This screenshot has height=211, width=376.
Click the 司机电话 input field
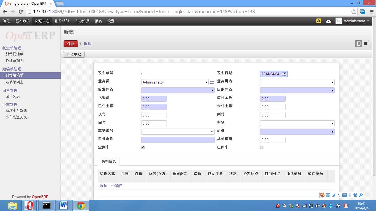[x=178, y=140]
